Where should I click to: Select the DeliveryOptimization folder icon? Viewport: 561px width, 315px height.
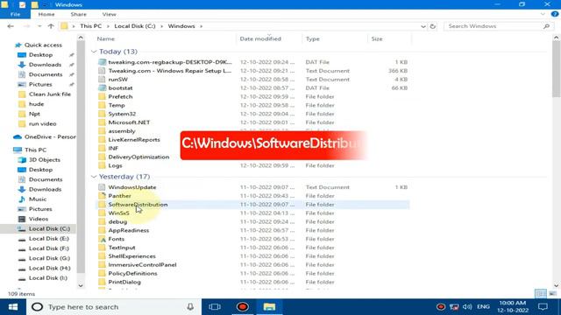102,157
